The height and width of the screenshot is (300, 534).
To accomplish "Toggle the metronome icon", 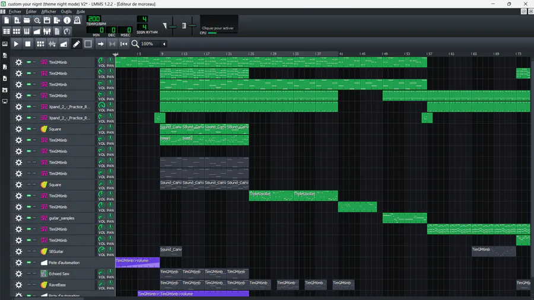I will (77, 20).
